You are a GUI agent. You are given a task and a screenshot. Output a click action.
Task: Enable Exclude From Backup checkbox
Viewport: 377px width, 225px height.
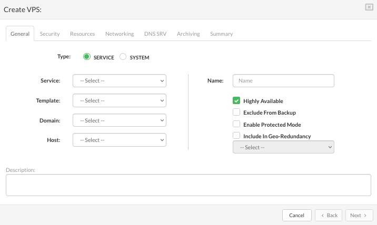(236, 112)
